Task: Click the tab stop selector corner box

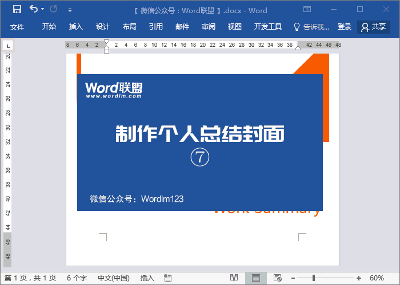Action: coord(8,46)
